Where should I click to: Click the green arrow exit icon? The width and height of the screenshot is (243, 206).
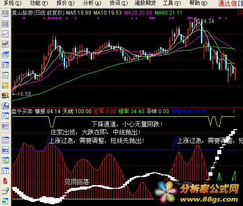pos(5,202)
